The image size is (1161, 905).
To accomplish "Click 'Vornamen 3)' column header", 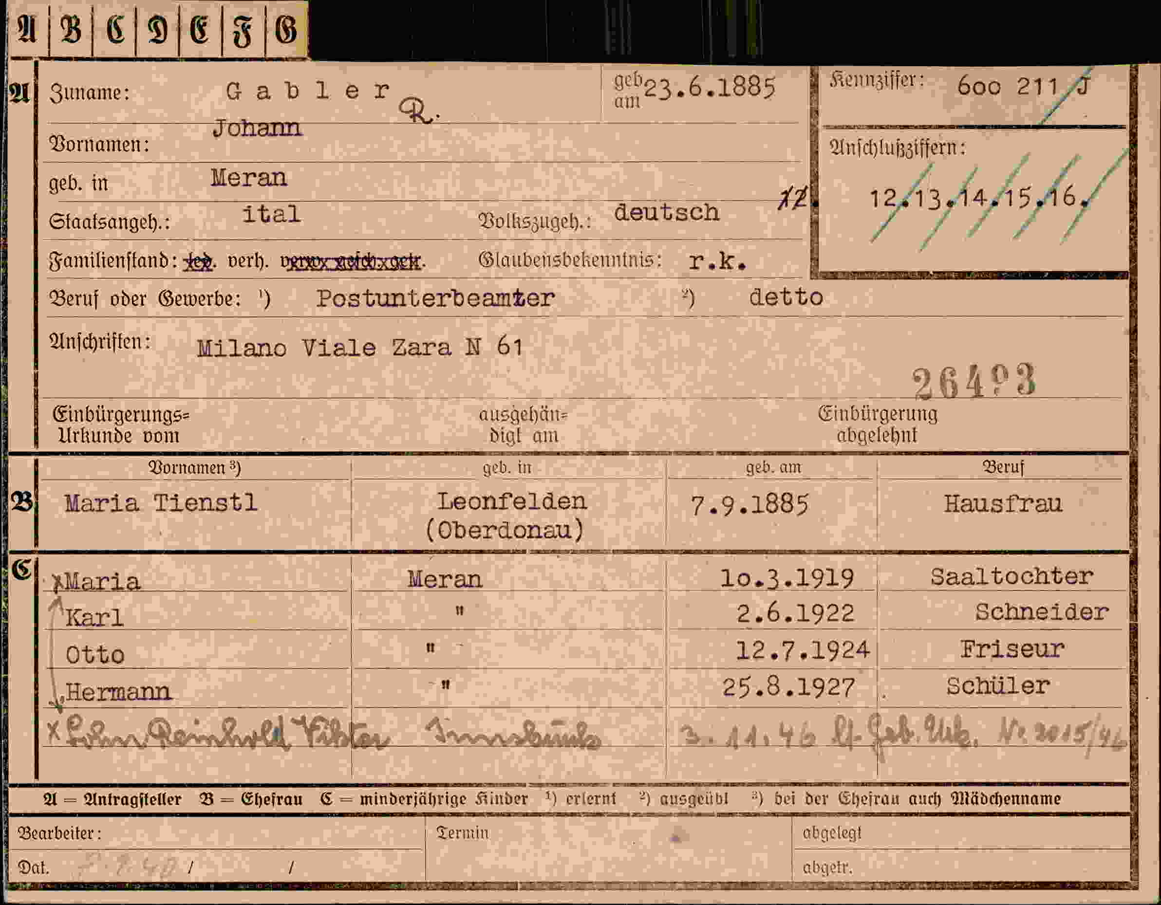I will (195, 467).
